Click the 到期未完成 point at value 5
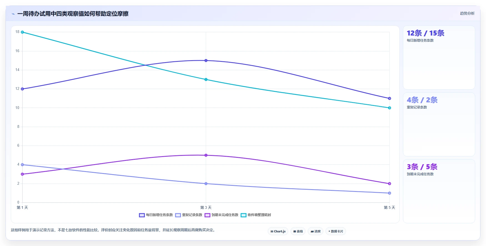486x246 pixels. point(206,155)
